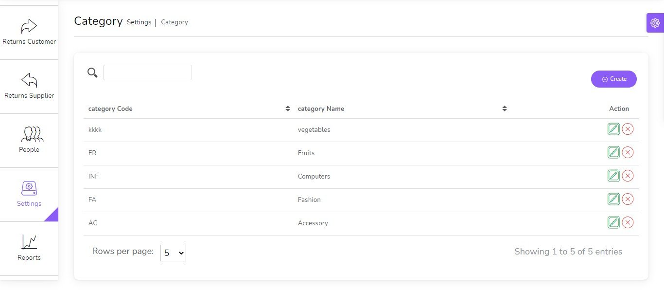The width and height of the screenshot is (664, 290).
Task: Open the People sidebar menu
Action: (x=29, y=140)
